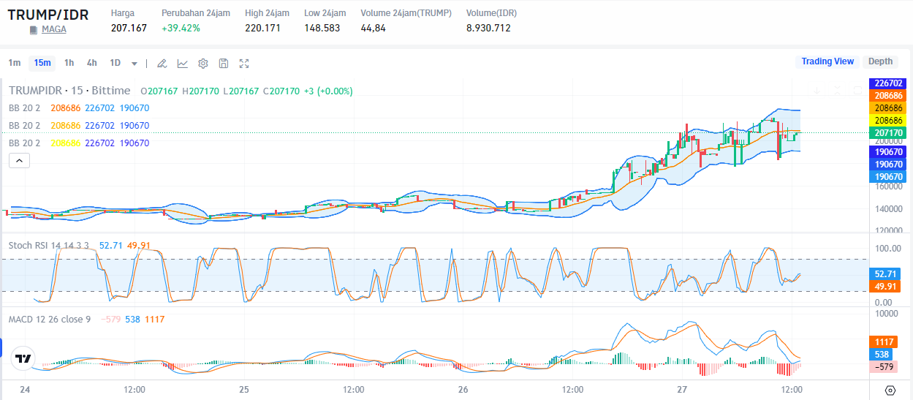Open time axis settings gear at bottom right
The image size is (913, 400).
890,390
